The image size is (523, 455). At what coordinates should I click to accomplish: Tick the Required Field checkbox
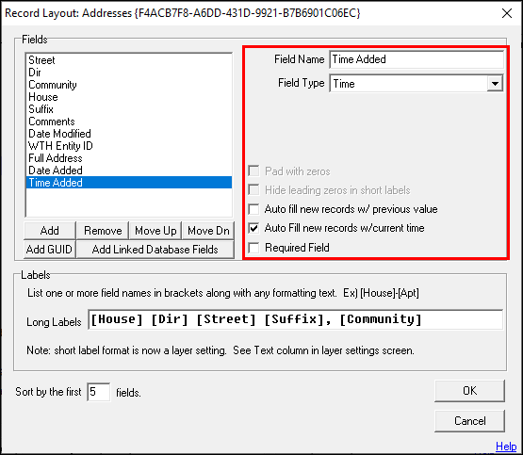point(253,248)
